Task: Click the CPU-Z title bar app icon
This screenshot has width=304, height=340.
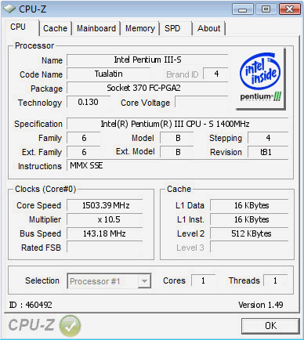Action: click(9, 9)
